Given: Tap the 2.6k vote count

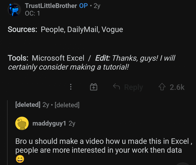Looking at the screenshot, I should coord(177,87).
